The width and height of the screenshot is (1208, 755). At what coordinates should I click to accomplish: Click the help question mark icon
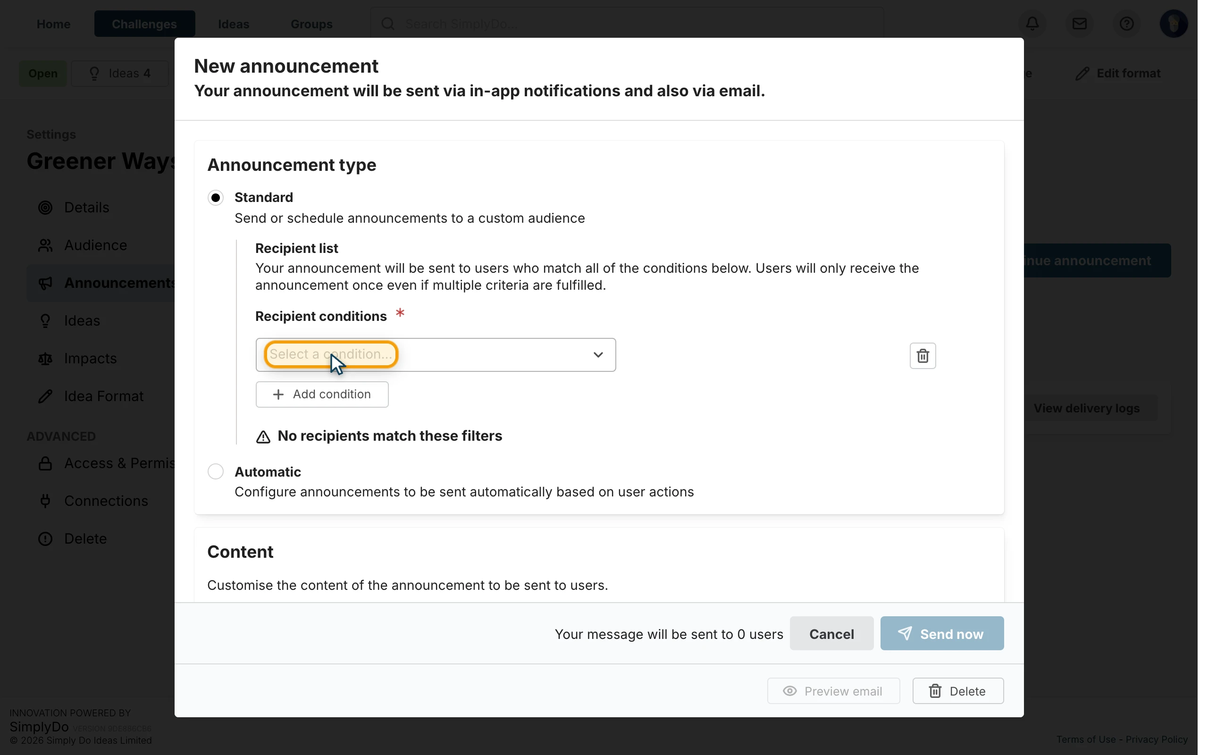(1126, 24)
